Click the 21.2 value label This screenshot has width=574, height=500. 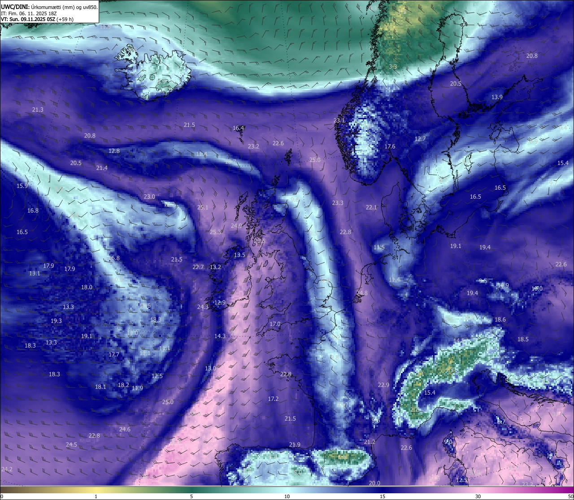click(370, 442)
